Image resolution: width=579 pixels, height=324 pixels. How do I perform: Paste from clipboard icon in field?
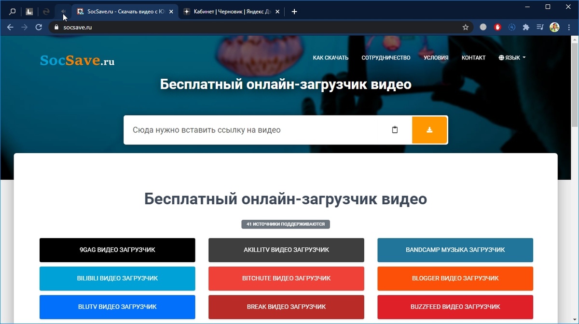[x=395, y=130]
